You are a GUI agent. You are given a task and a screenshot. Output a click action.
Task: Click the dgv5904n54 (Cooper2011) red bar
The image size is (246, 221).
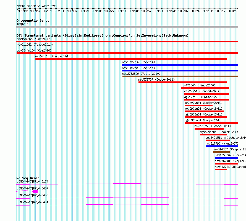pyautogui.click(x=214, y=135)
